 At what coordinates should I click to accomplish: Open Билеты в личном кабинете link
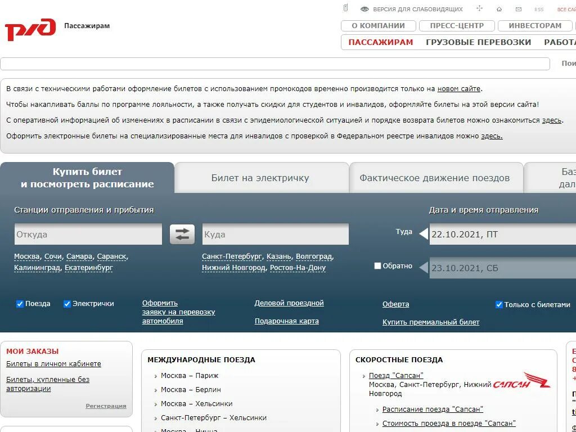pos(53,364)
